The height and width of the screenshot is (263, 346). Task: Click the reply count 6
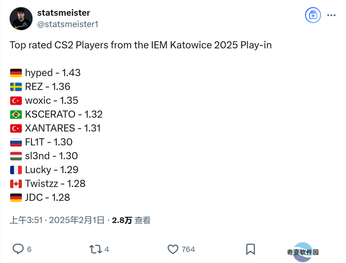click(x=29, y=249)
